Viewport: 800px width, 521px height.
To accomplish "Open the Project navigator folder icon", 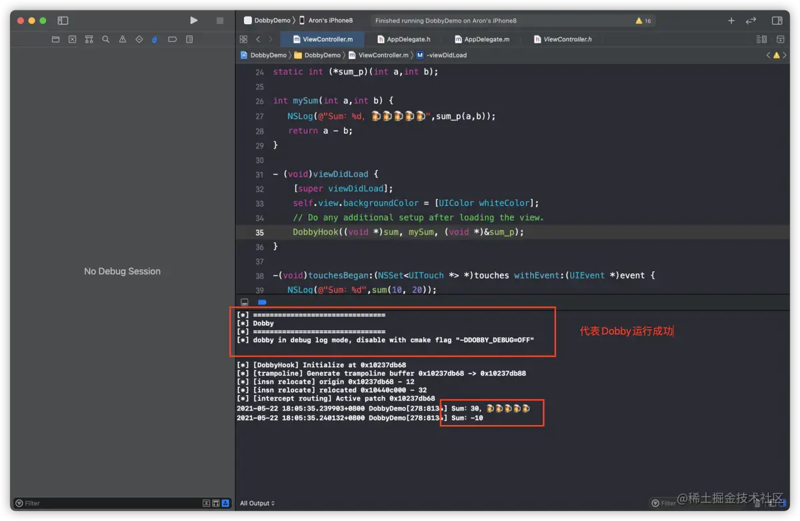I will point(55,39).
